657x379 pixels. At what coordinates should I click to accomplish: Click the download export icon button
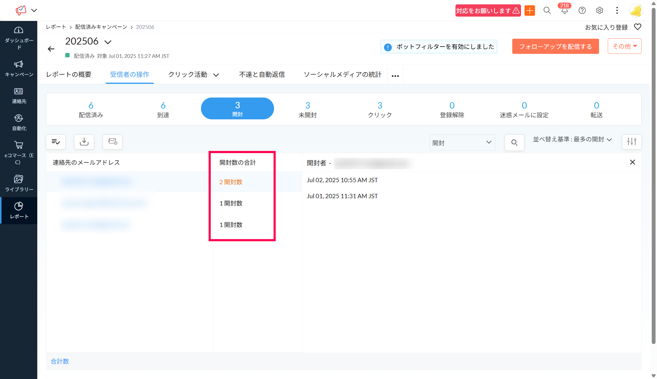[x=84, y=142]
